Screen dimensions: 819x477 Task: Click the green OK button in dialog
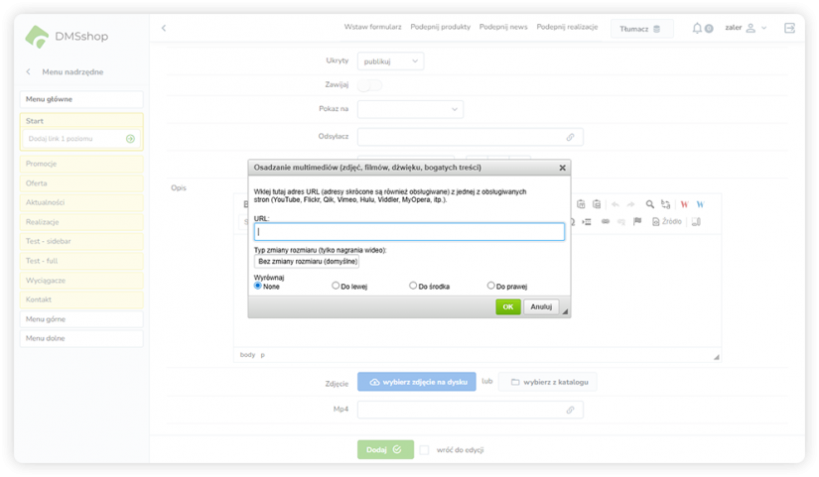click(507, 306)
